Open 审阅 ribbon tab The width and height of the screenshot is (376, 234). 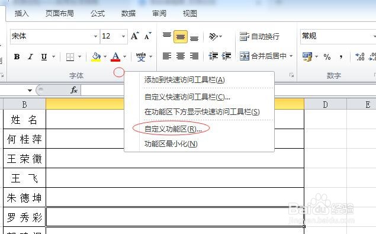(x=159, y=13)
